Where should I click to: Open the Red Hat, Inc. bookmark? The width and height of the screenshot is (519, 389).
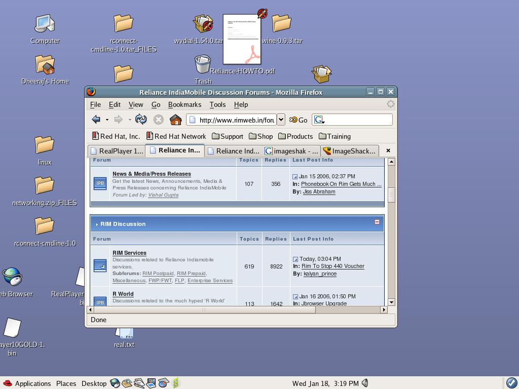pos(116,136)
